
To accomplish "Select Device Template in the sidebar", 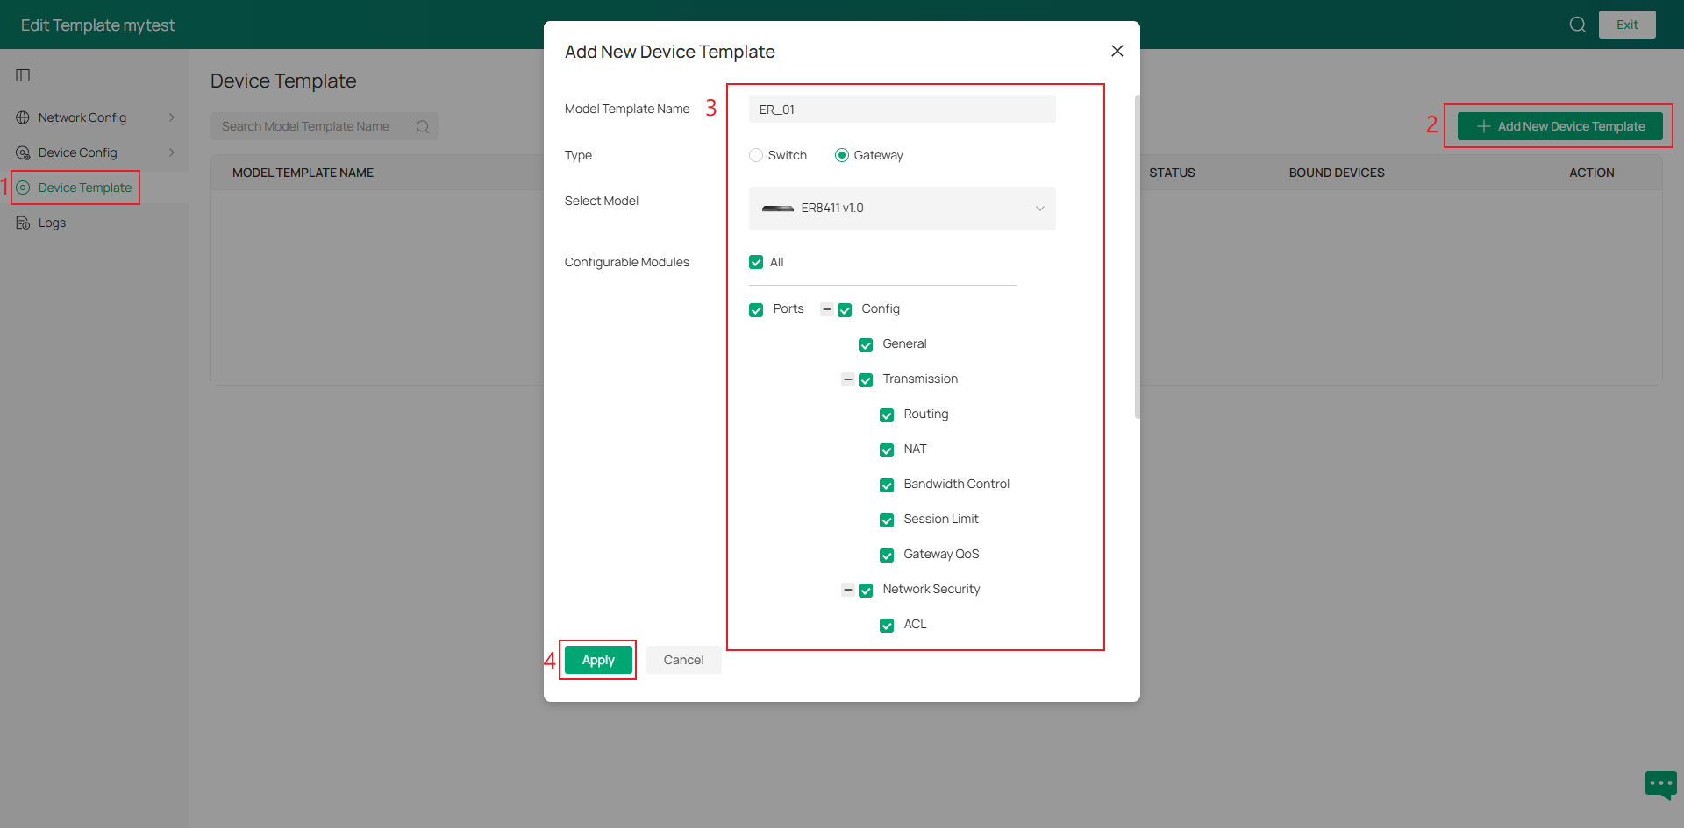I will point(95,188).
